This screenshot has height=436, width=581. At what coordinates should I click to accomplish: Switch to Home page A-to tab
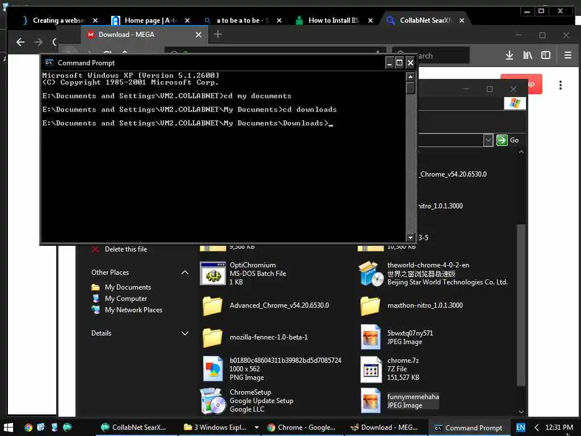151,20
